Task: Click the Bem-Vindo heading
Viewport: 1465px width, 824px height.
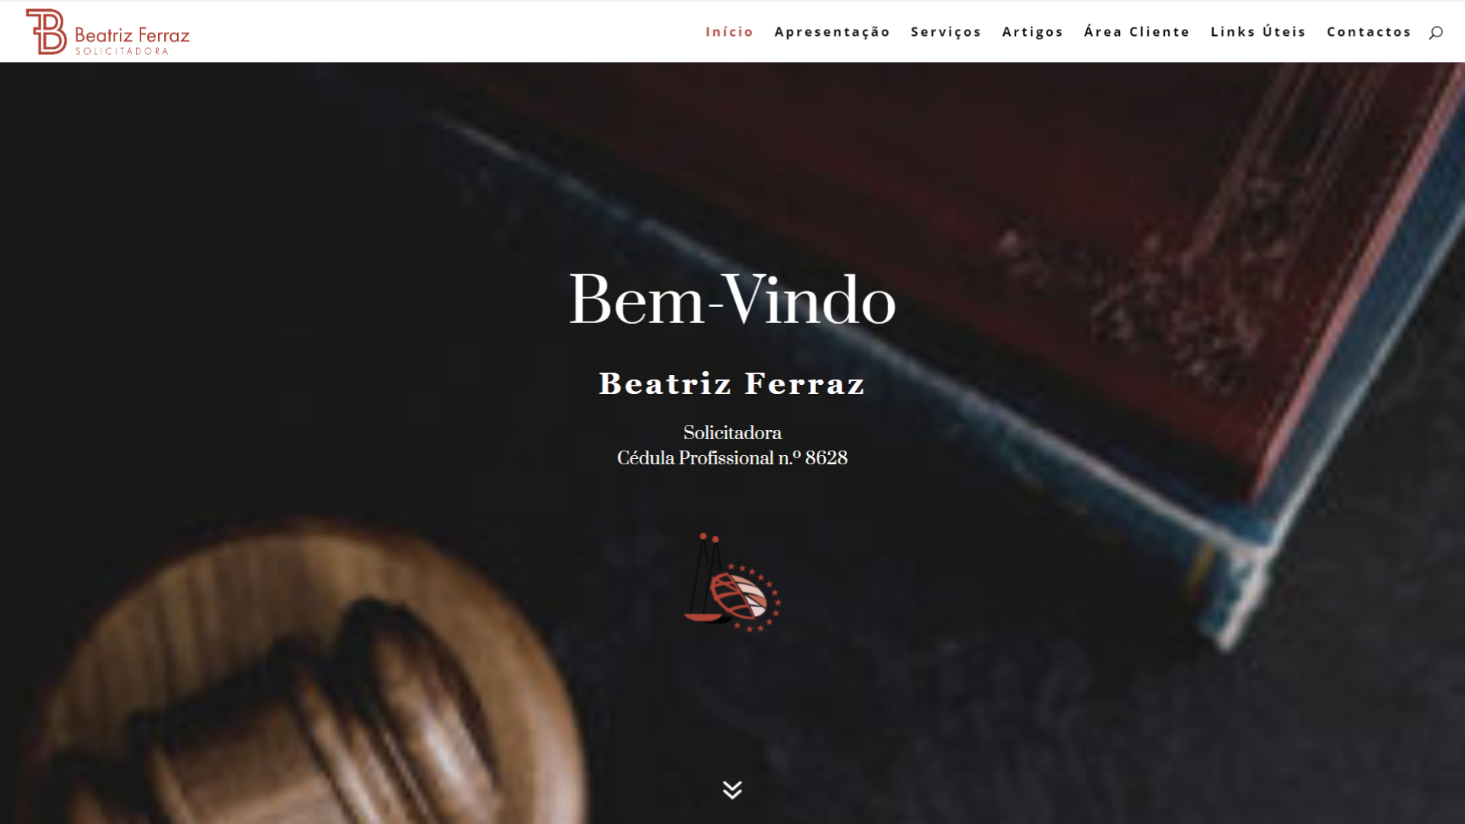Action: (x=732, y=300)
